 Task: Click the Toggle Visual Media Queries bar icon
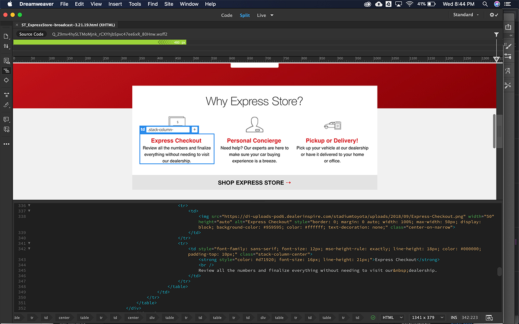tap(6, 70)
